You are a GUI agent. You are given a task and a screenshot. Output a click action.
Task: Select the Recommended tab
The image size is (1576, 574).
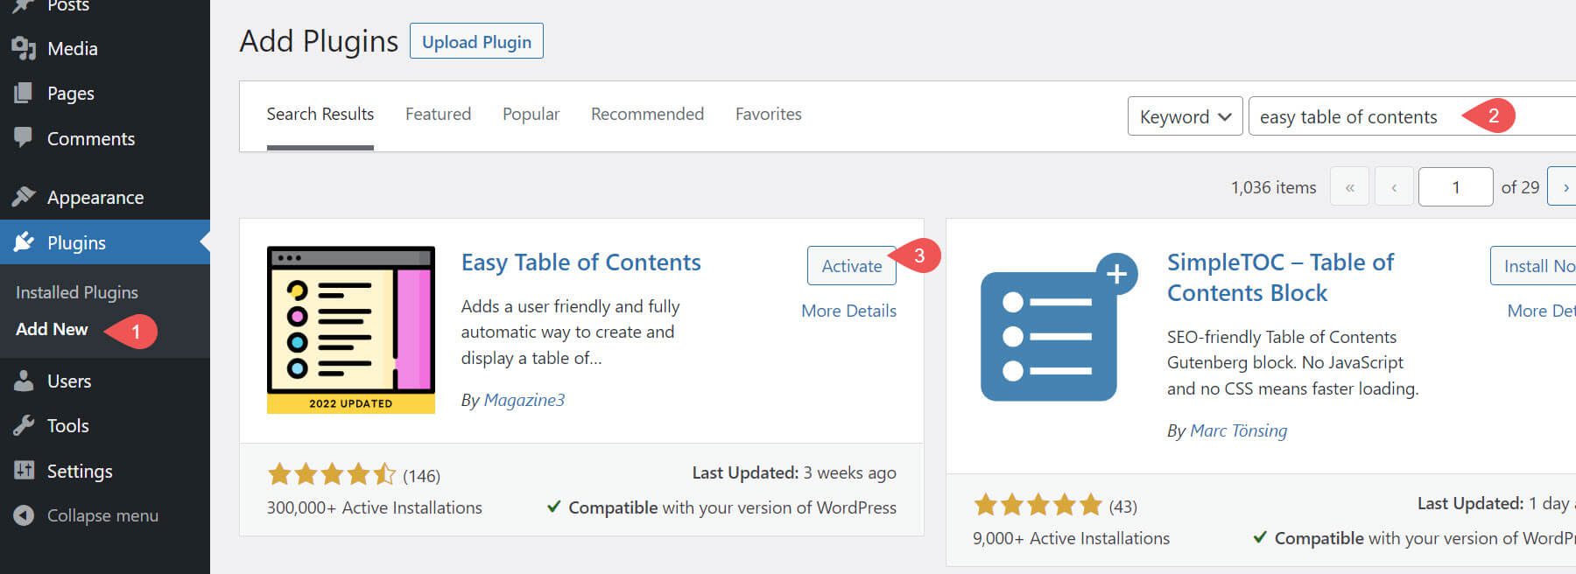tap(647, 115)
